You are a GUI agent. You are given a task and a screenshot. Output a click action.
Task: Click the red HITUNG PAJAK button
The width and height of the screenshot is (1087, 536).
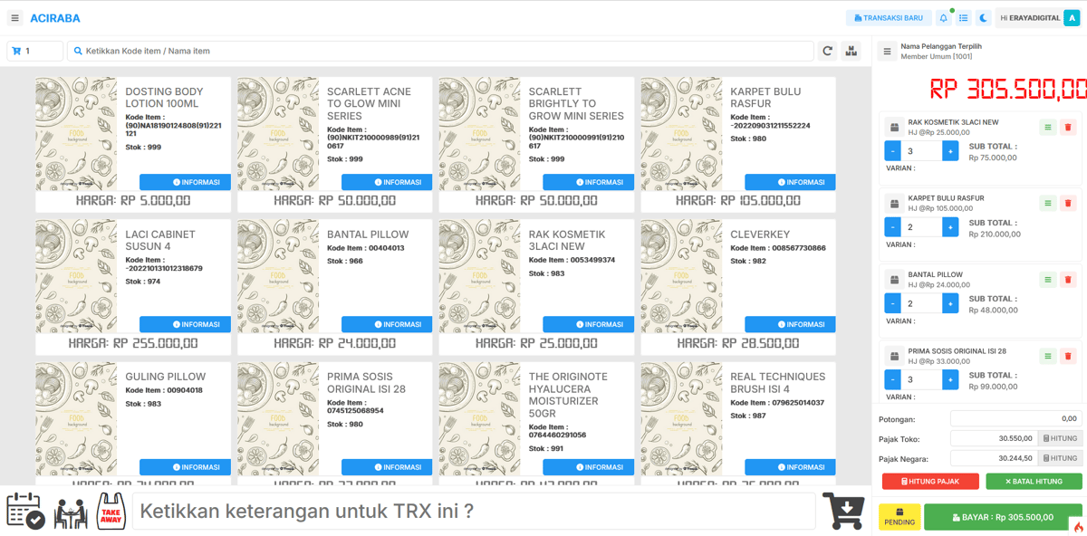click(930, 482)
